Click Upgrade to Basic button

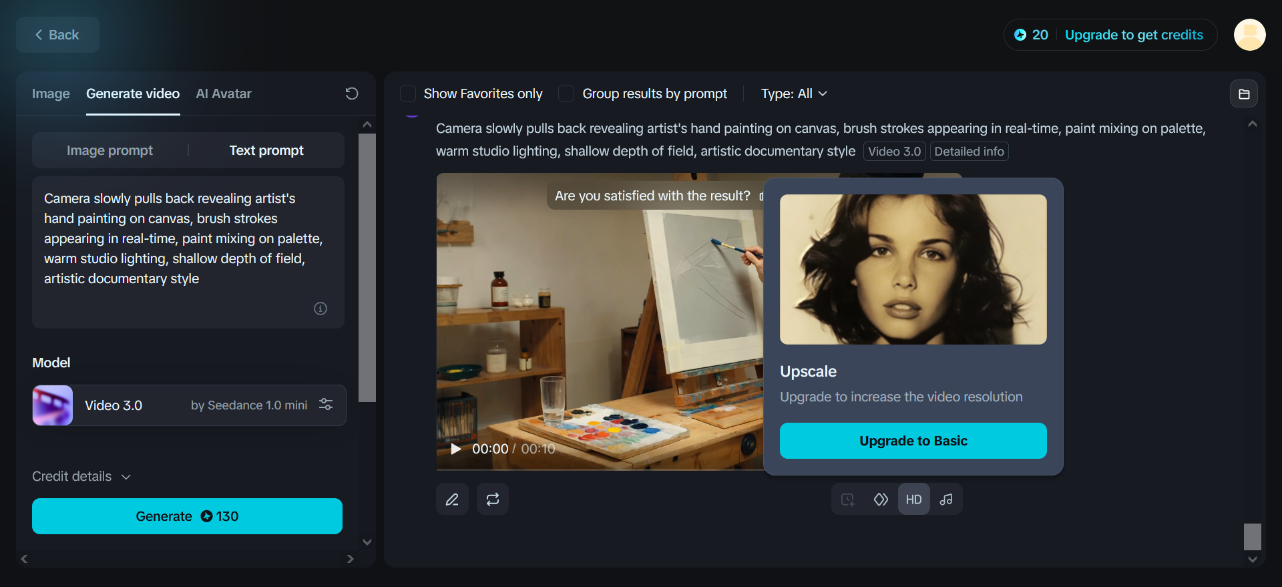click(913, 441)
